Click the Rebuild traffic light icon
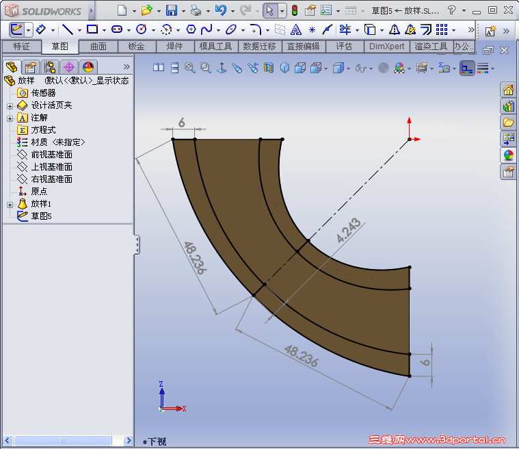Viewport: 519px width, 449px height. 294,10
